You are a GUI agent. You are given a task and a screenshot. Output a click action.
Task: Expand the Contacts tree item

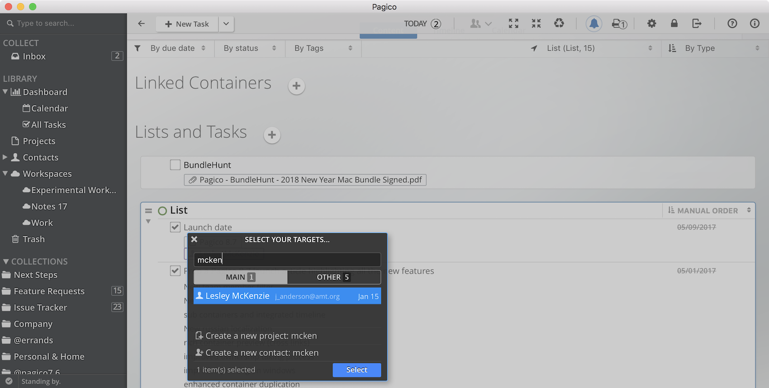pos(5,157)
